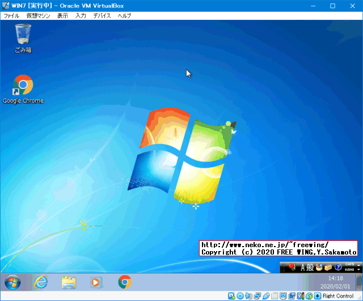Screen dimensions: 363x301
Task: Open the shared folders indicator
Action: pos(275,296)
